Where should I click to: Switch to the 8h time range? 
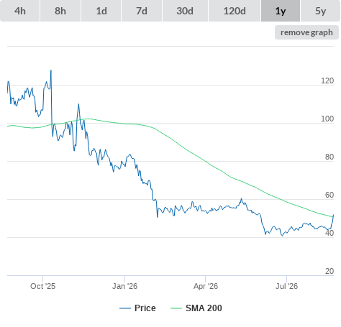60,11
